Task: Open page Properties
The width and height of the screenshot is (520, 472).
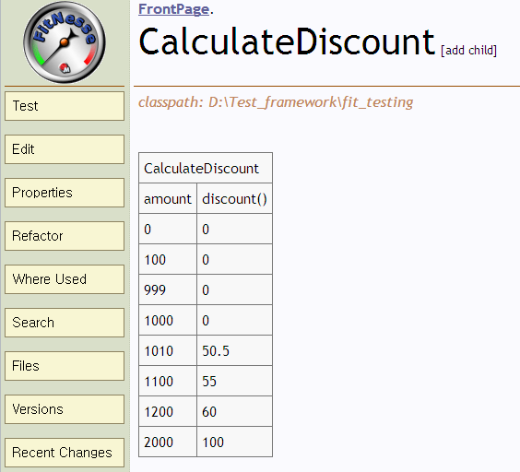Action: click(65, 193)
